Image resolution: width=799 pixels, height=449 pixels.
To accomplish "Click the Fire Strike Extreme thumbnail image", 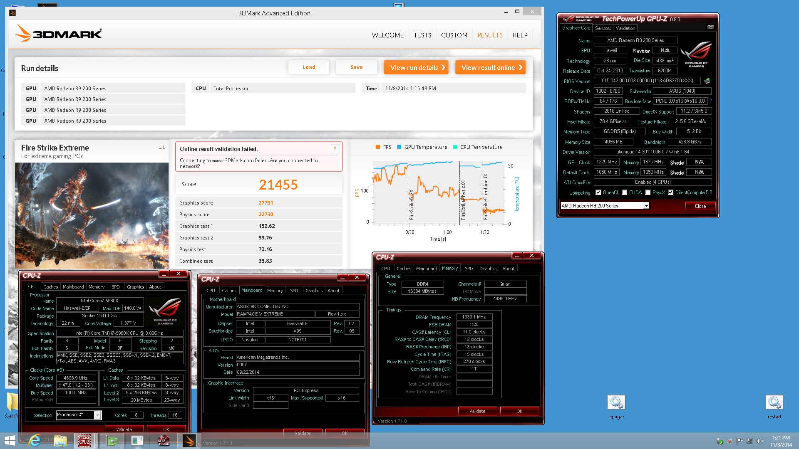I will click(92, 215).
